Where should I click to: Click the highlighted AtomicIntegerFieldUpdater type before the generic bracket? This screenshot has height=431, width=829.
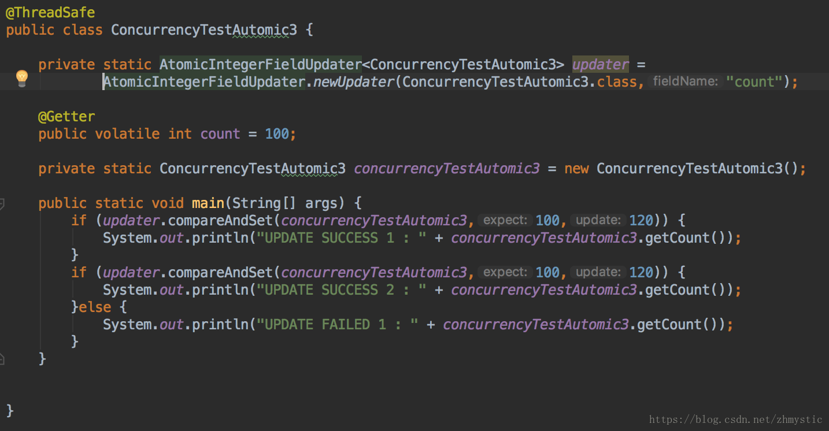[x=261, y=64]
